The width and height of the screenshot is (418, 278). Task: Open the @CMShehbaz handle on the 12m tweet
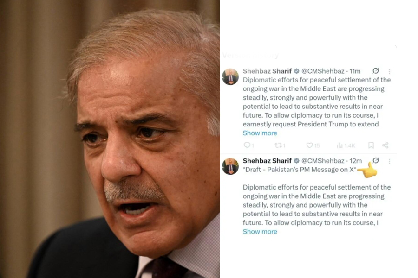point(323,161)
